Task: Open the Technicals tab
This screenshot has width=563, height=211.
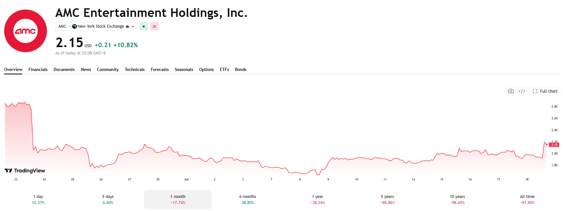Action: [x=135, y=69]
